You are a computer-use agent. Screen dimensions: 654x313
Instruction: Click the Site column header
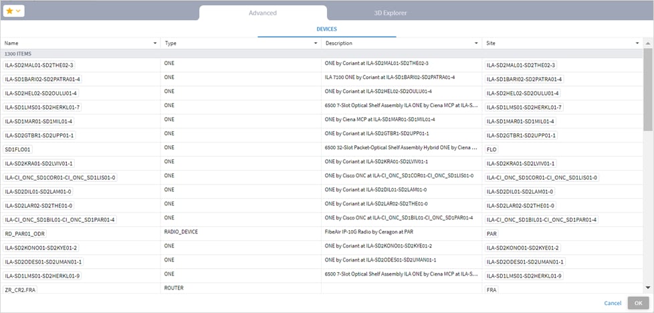tap(562, 43)
